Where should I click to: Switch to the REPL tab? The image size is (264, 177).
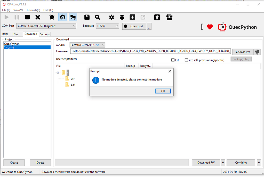pyautogui.click(x=5, y=34)
